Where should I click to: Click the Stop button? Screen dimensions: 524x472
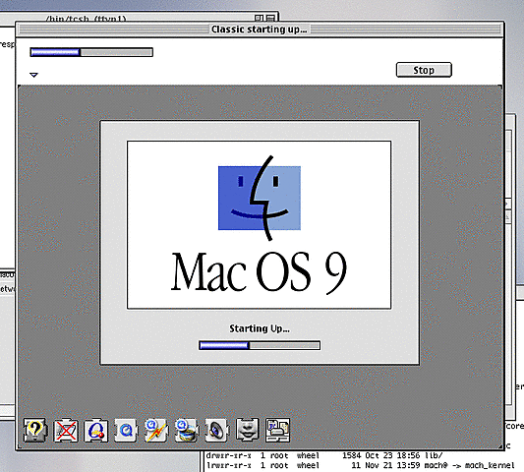click(x=424, y=70)
